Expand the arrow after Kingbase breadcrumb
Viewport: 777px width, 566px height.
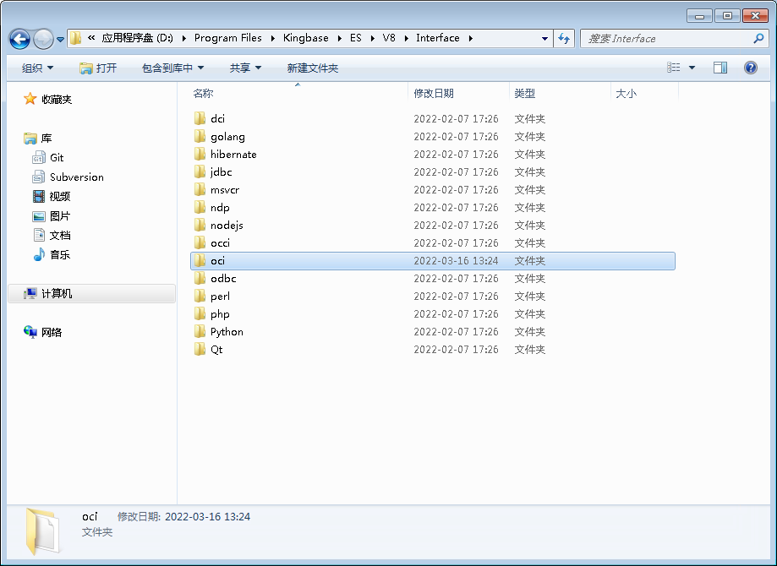point(339,38)
